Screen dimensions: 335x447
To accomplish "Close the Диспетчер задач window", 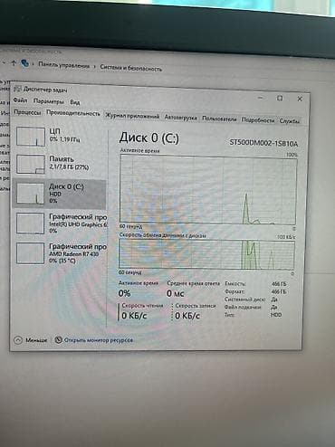I will coord(300,99).
